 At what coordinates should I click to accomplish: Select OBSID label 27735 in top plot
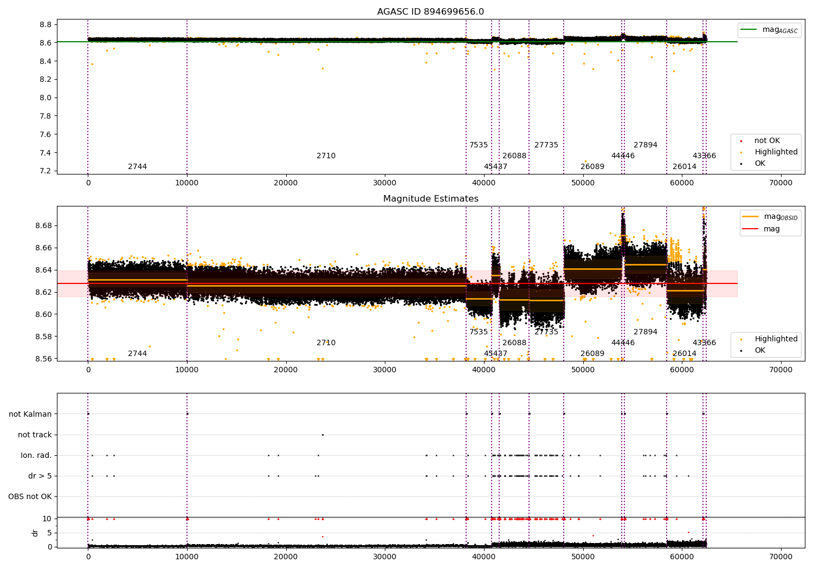pyautogui.click(x=546, y=145)
